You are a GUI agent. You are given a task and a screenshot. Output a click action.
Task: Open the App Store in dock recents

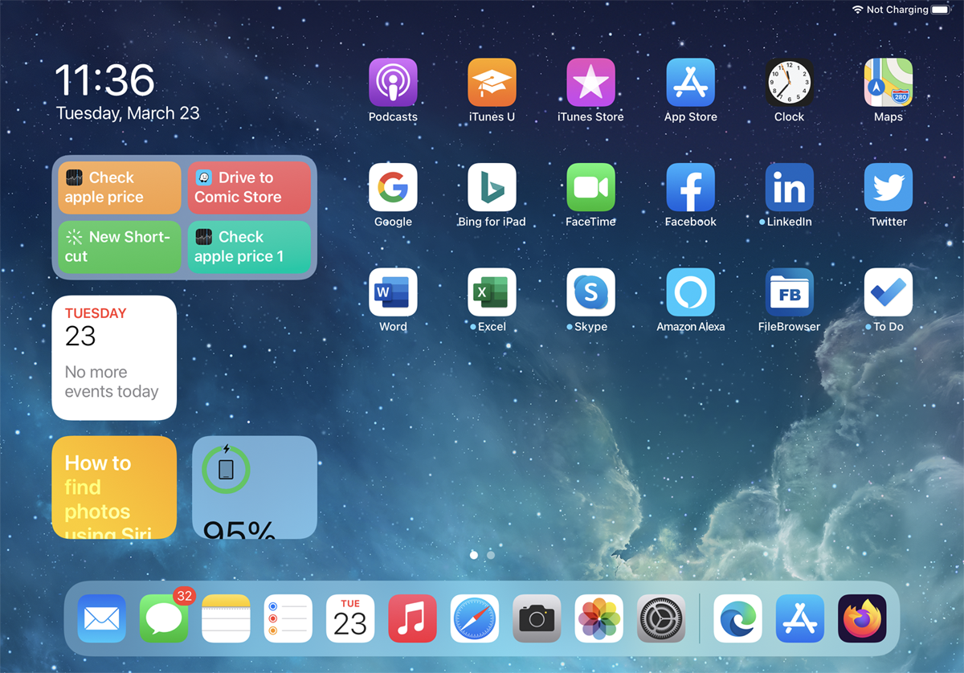click(x=800, y=618)
